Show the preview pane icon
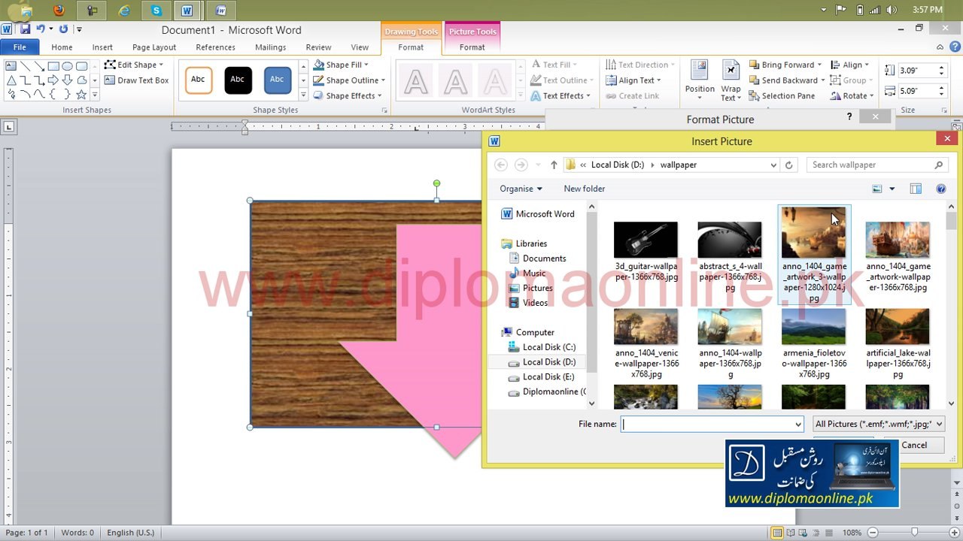The height and width of the screenshot is (541, 963). 916,189
